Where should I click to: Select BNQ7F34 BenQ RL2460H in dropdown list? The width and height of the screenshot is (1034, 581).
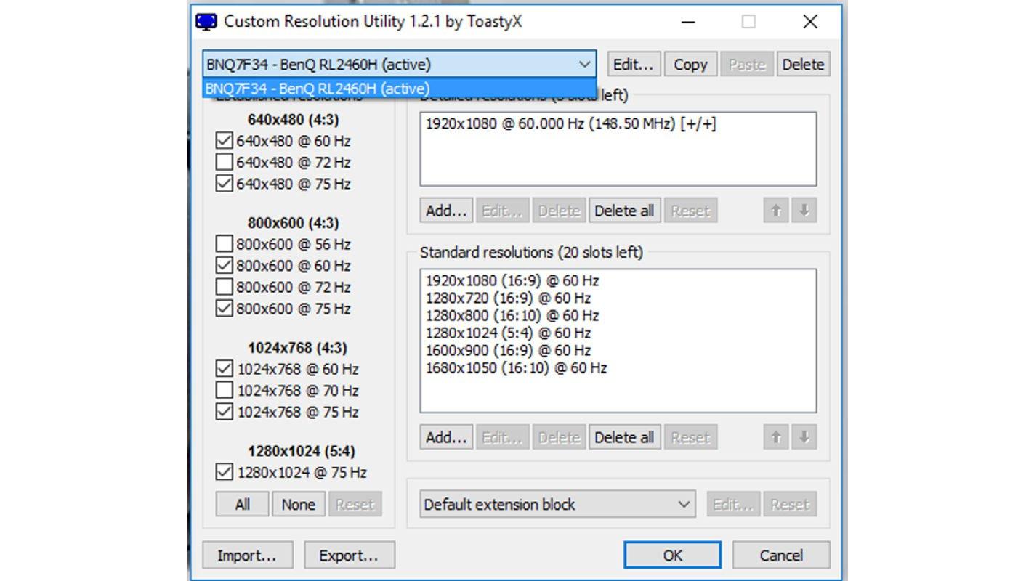[399, 89]
